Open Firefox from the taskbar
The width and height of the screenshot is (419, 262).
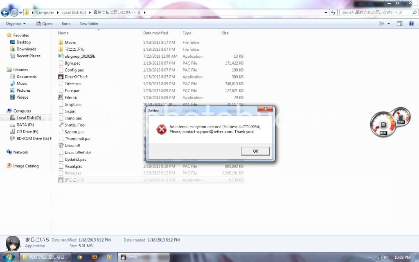(x=95, y=257)
